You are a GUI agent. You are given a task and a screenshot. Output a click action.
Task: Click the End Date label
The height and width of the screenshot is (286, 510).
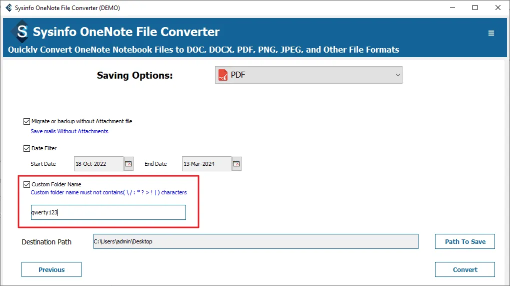(x=155, y=164)
